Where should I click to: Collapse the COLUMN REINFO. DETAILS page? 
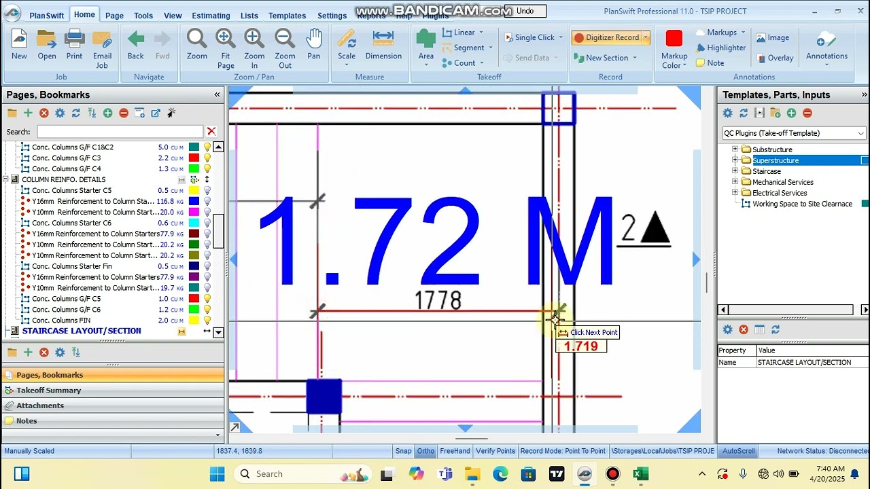click(5, 179)
